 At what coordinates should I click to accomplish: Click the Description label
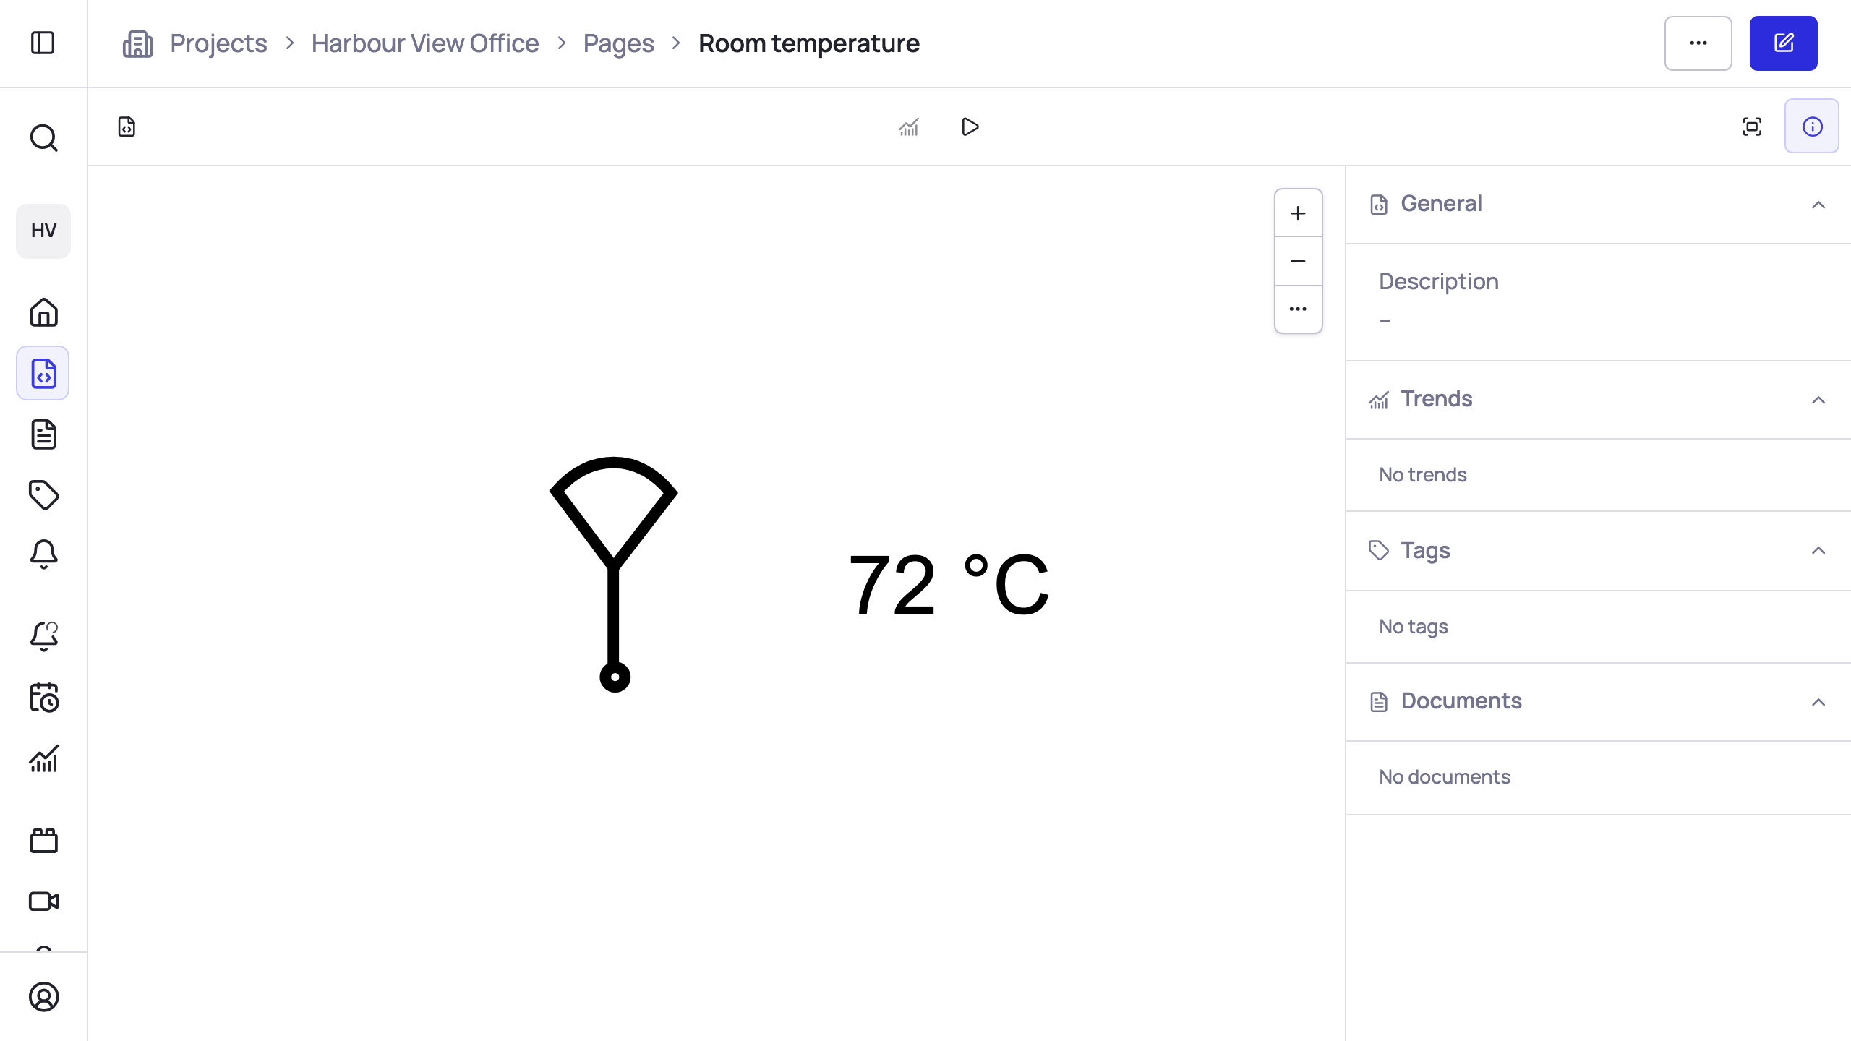point(1438,281)
